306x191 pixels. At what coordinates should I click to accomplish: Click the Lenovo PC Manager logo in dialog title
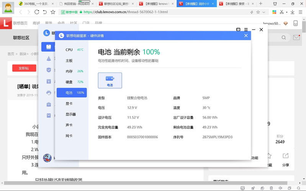coord(61,36)
